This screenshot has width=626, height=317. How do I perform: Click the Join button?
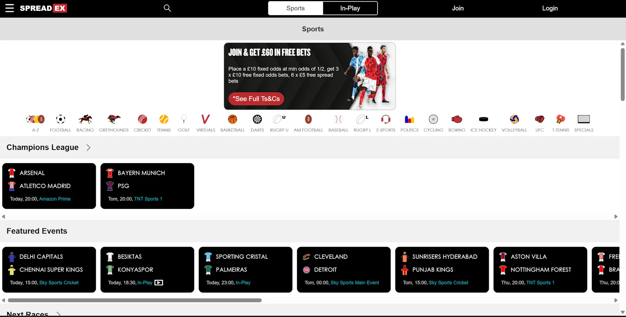[x=458, y=8]
